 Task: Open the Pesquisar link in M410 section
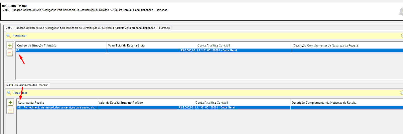tap(20, 93)
